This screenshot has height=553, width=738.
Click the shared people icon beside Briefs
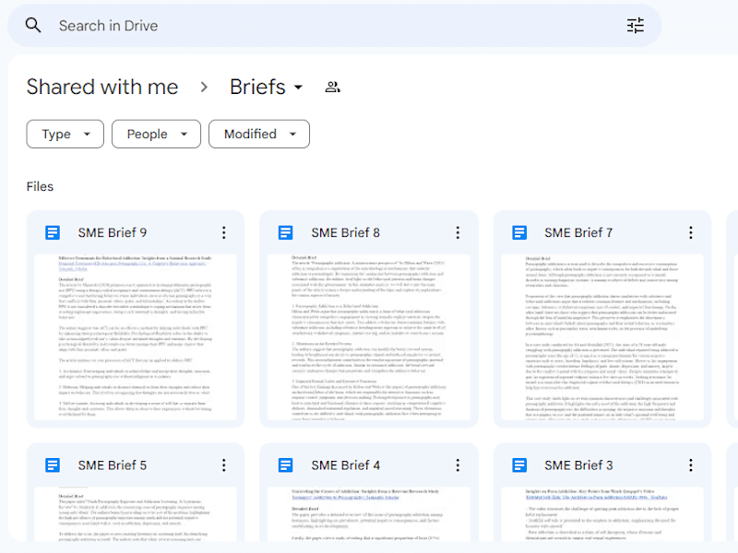[333, 87]
